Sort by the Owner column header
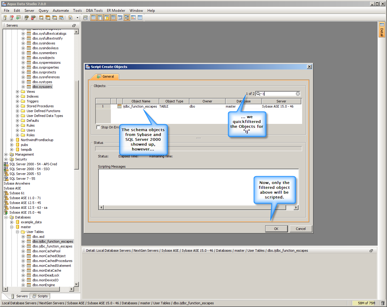 [207, 101]
